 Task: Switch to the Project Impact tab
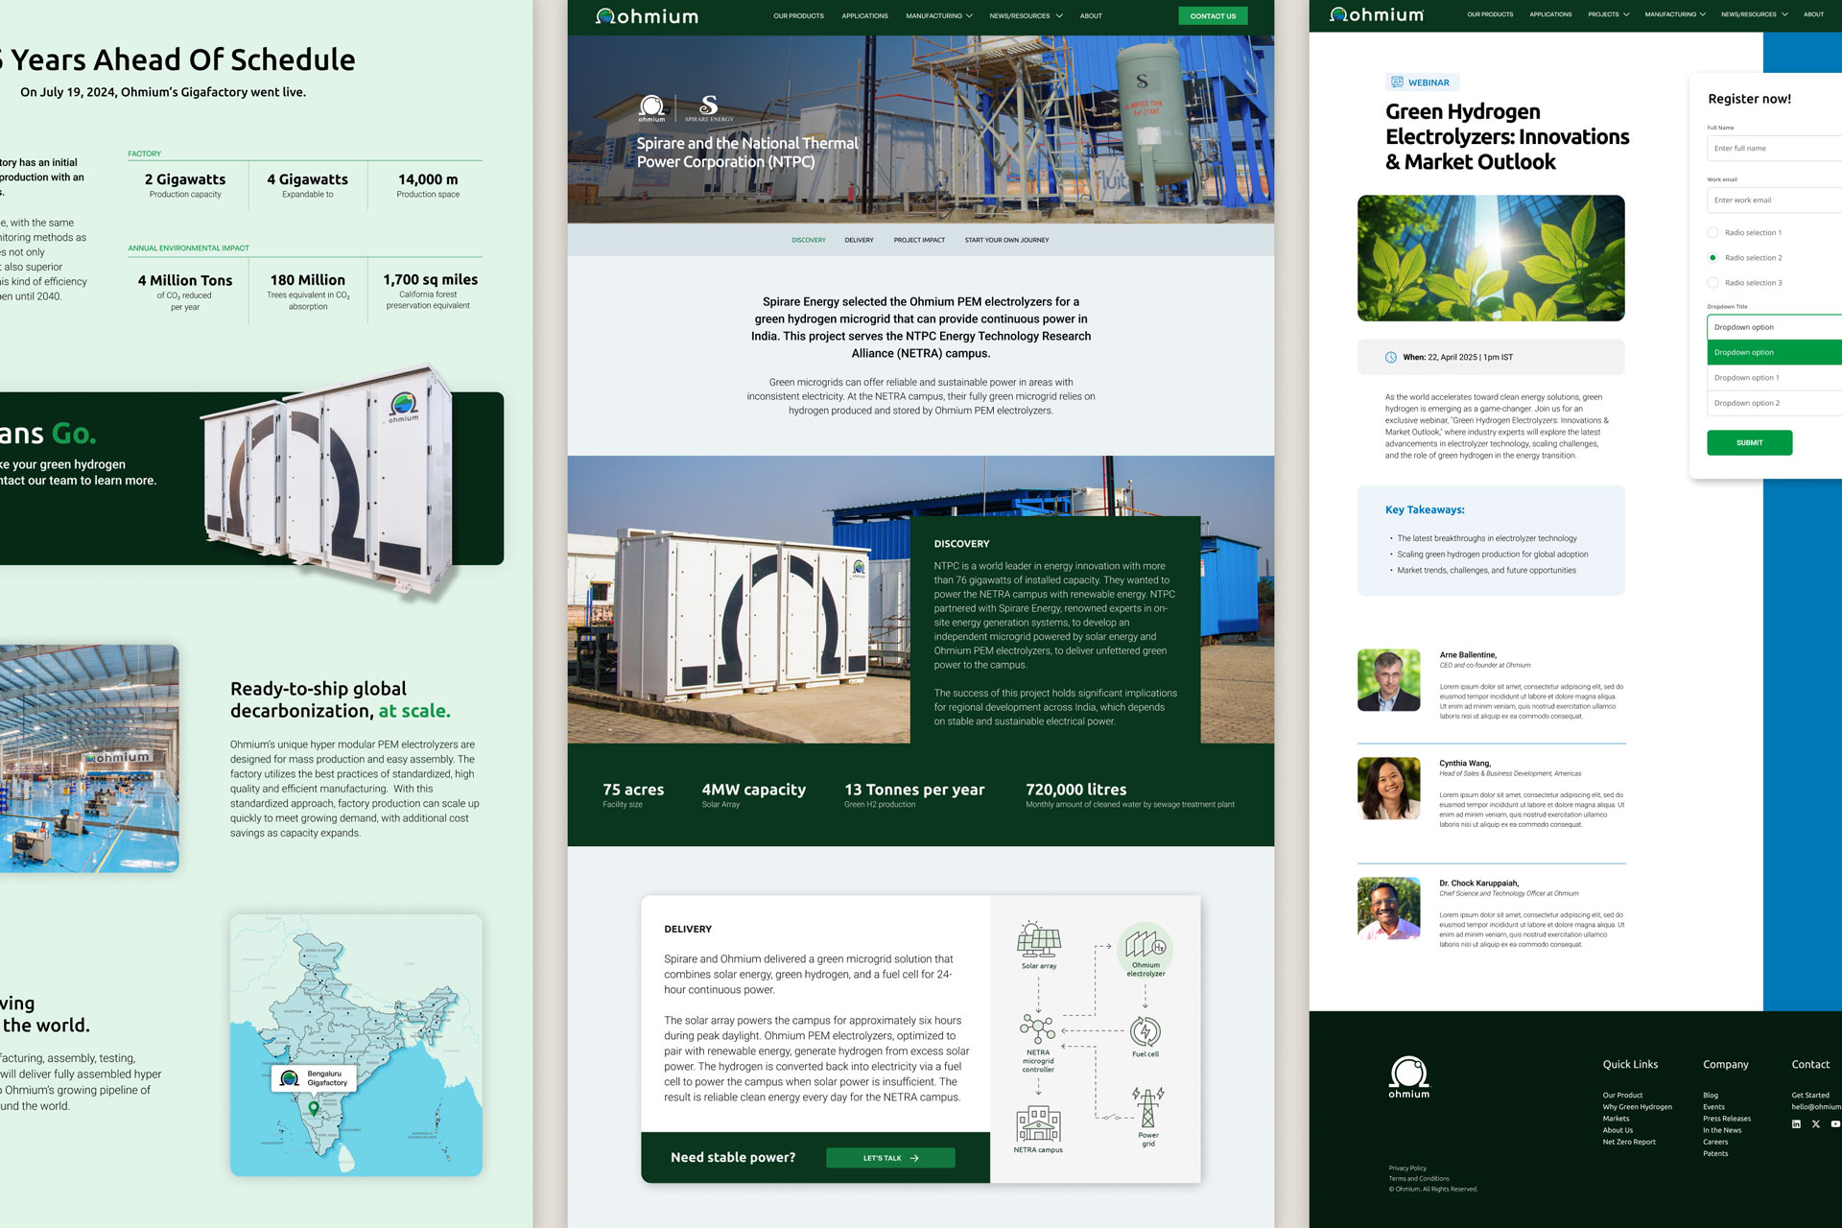point(919,240)
